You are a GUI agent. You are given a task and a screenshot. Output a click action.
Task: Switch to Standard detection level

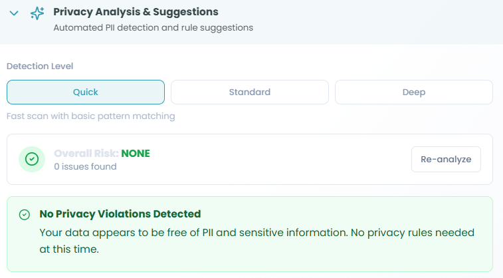(249, 92)
